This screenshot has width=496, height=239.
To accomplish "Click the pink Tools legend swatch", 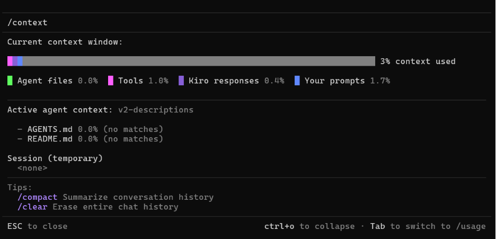I will point(111,81).
